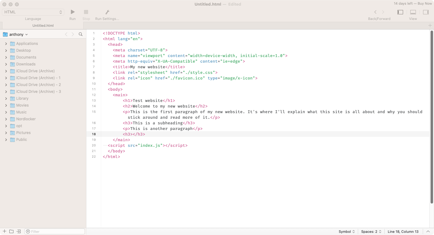Click "My new website" title text

tap(148, 67)
